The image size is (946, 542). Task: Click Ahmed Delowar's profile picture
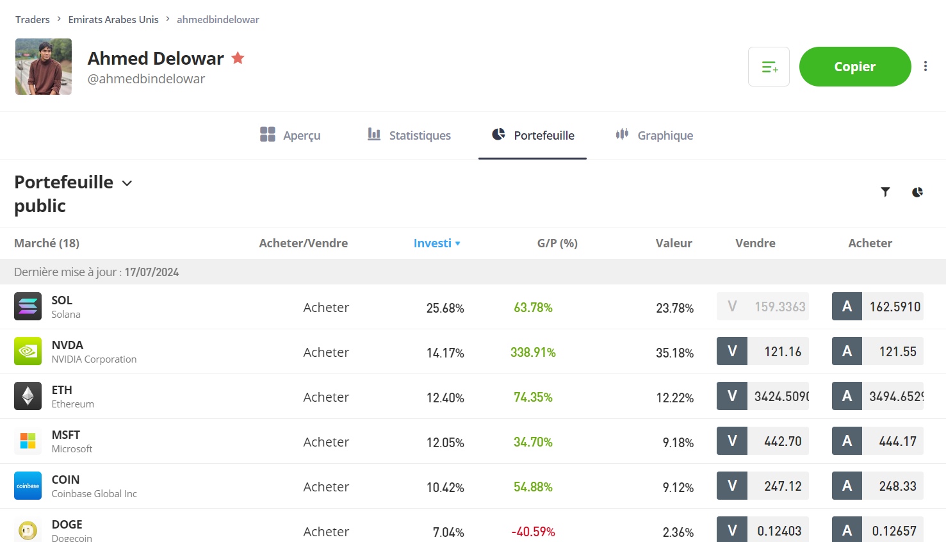[43, 66]
